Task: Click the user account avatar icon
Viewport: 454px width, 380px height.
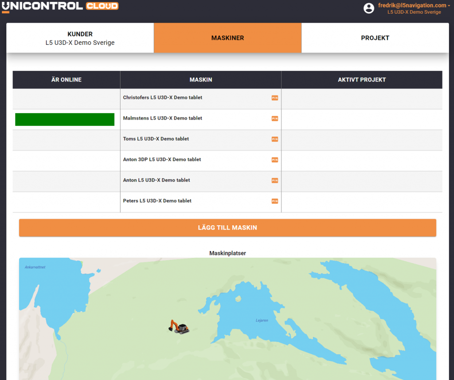Action: 368,8
